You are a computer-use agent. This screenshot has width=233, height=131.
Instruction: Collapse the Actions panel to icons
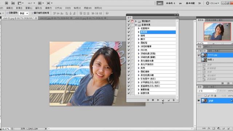(x=175, y=15)
